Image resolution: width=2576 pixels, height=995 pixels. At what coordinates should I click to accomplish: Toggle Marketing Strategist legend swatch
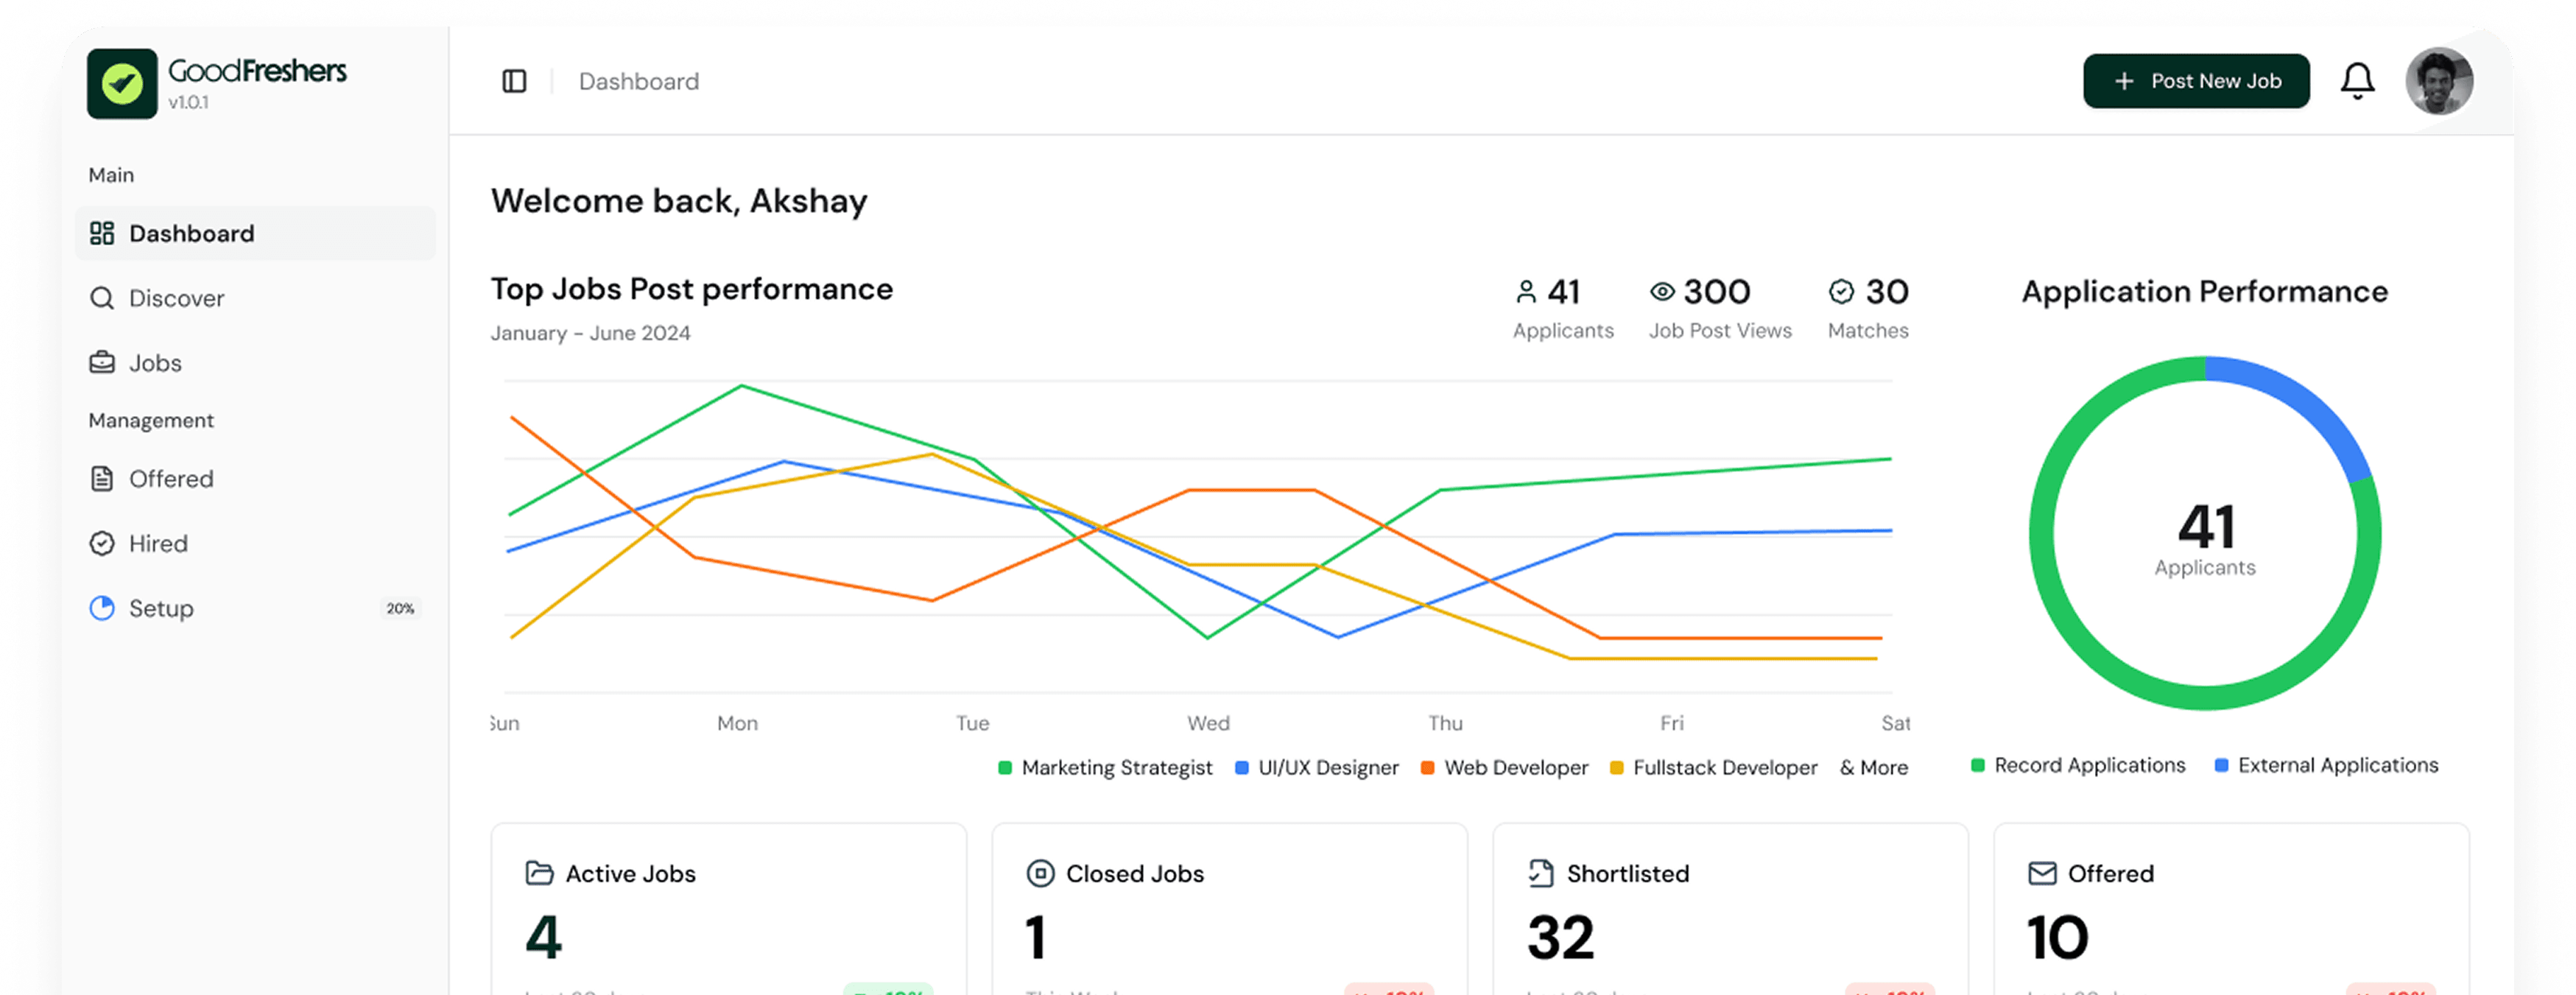[x=1005, y=767]
